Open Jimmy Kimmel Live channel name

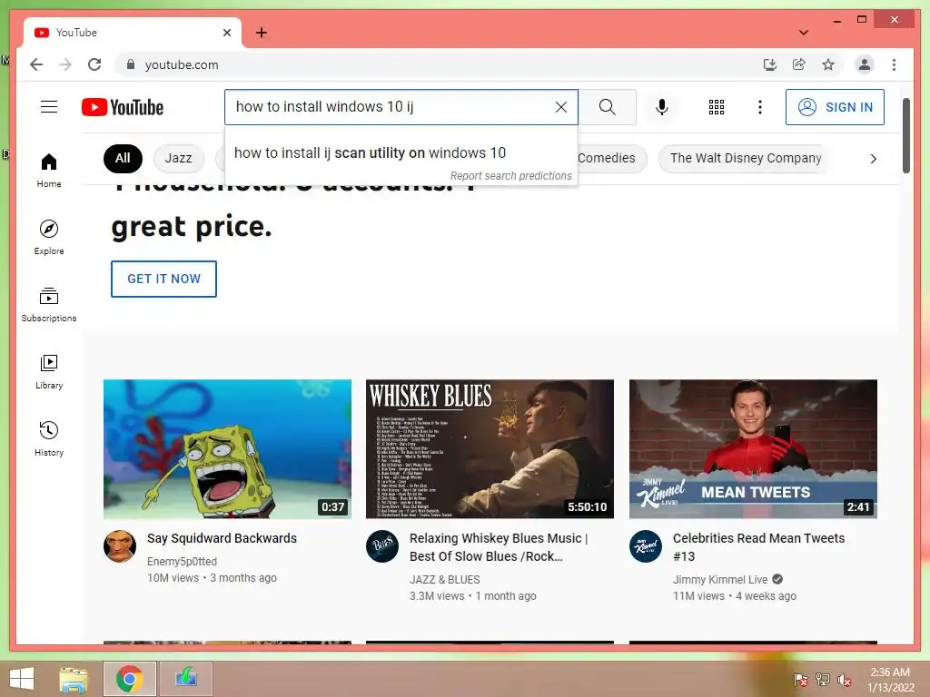click(x=720, y=580)
